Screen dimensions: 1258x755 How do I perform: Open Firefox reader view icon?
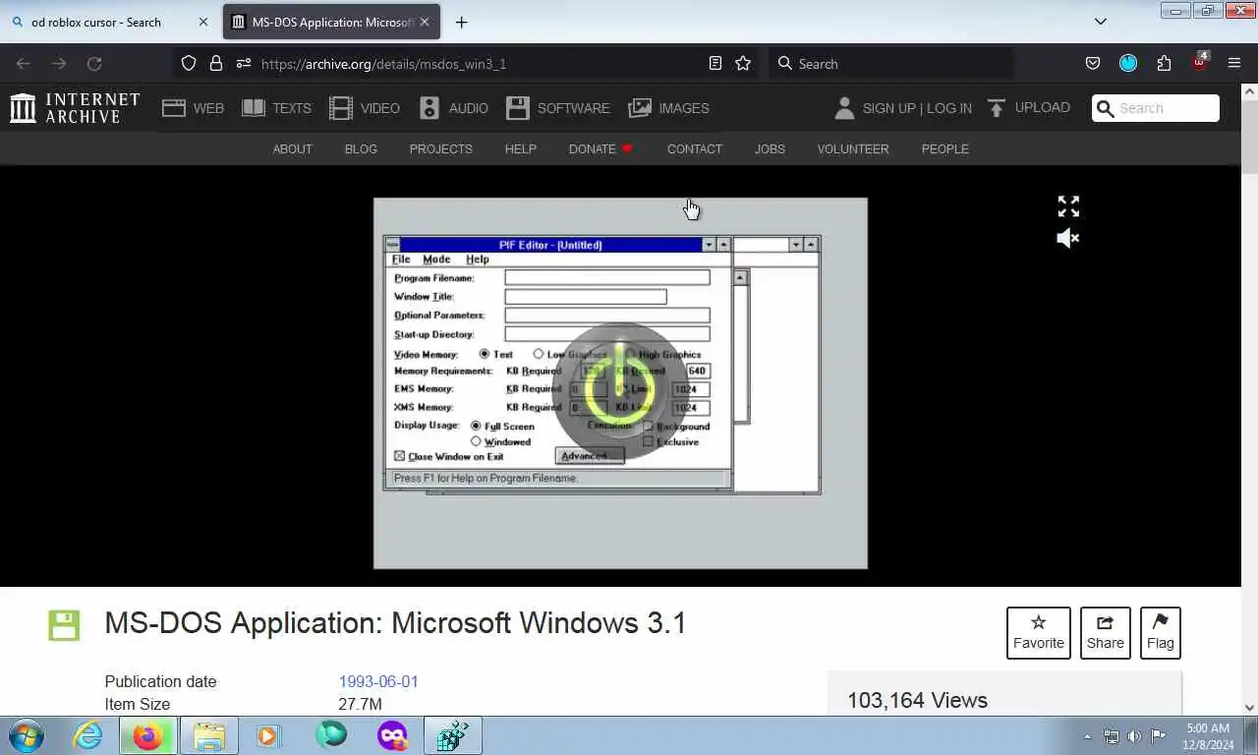(x=715, y=63)
